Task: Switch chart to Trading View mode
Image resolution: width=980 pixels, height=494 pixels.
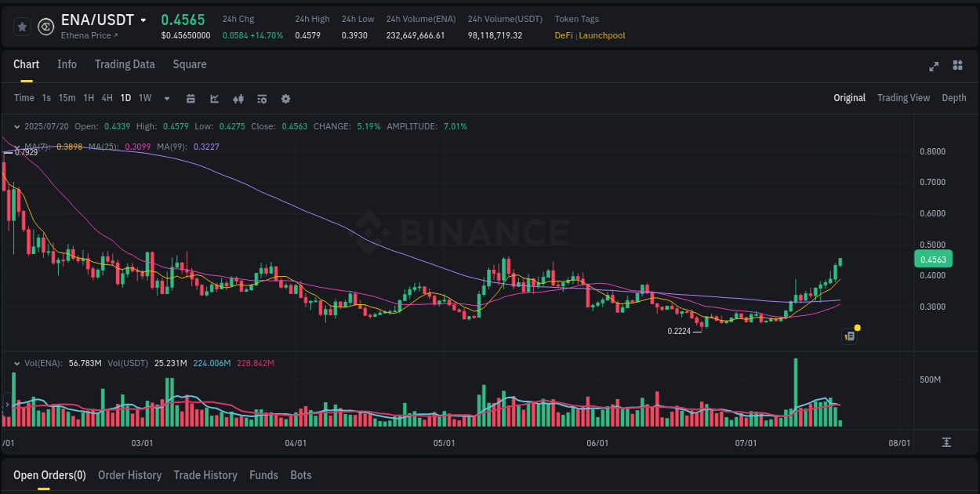Action: [x=903, y=98]
